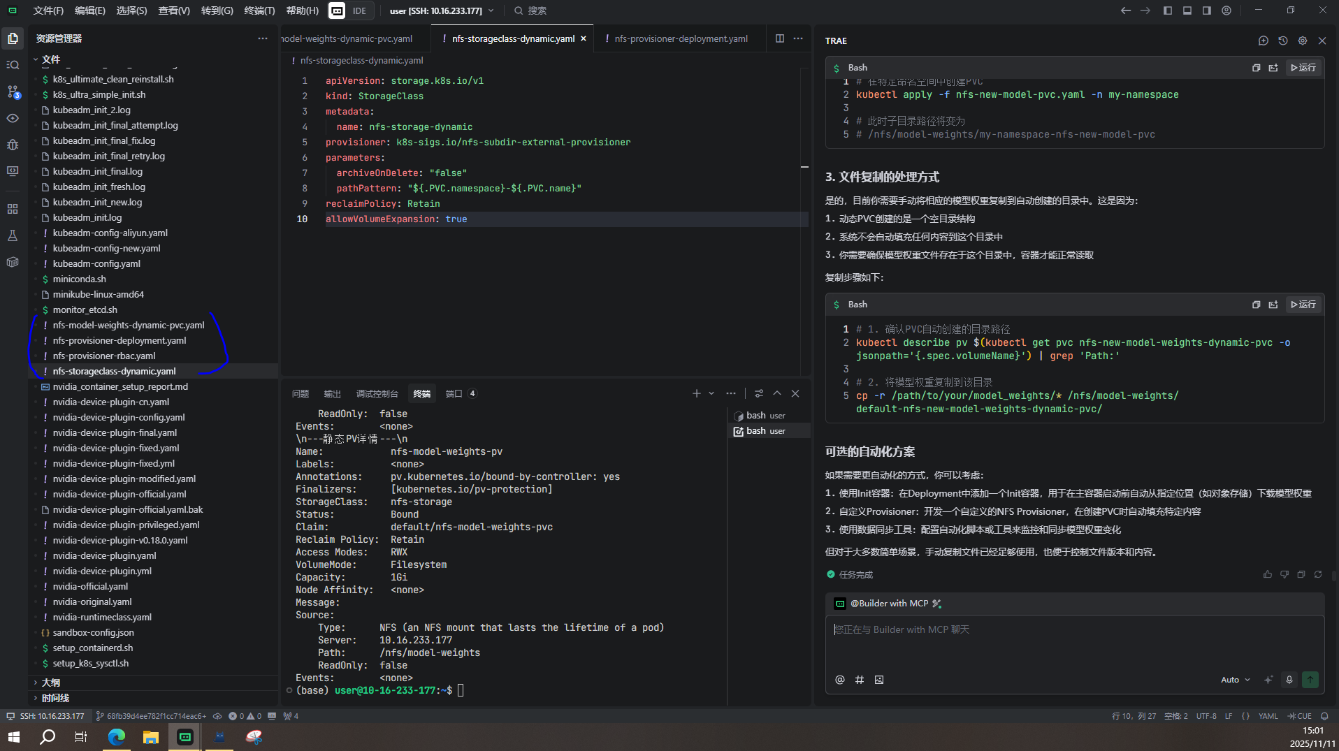
Task: Switch to the 端口 panel tab
Action: pyautogui.click(x=461, y=393)
